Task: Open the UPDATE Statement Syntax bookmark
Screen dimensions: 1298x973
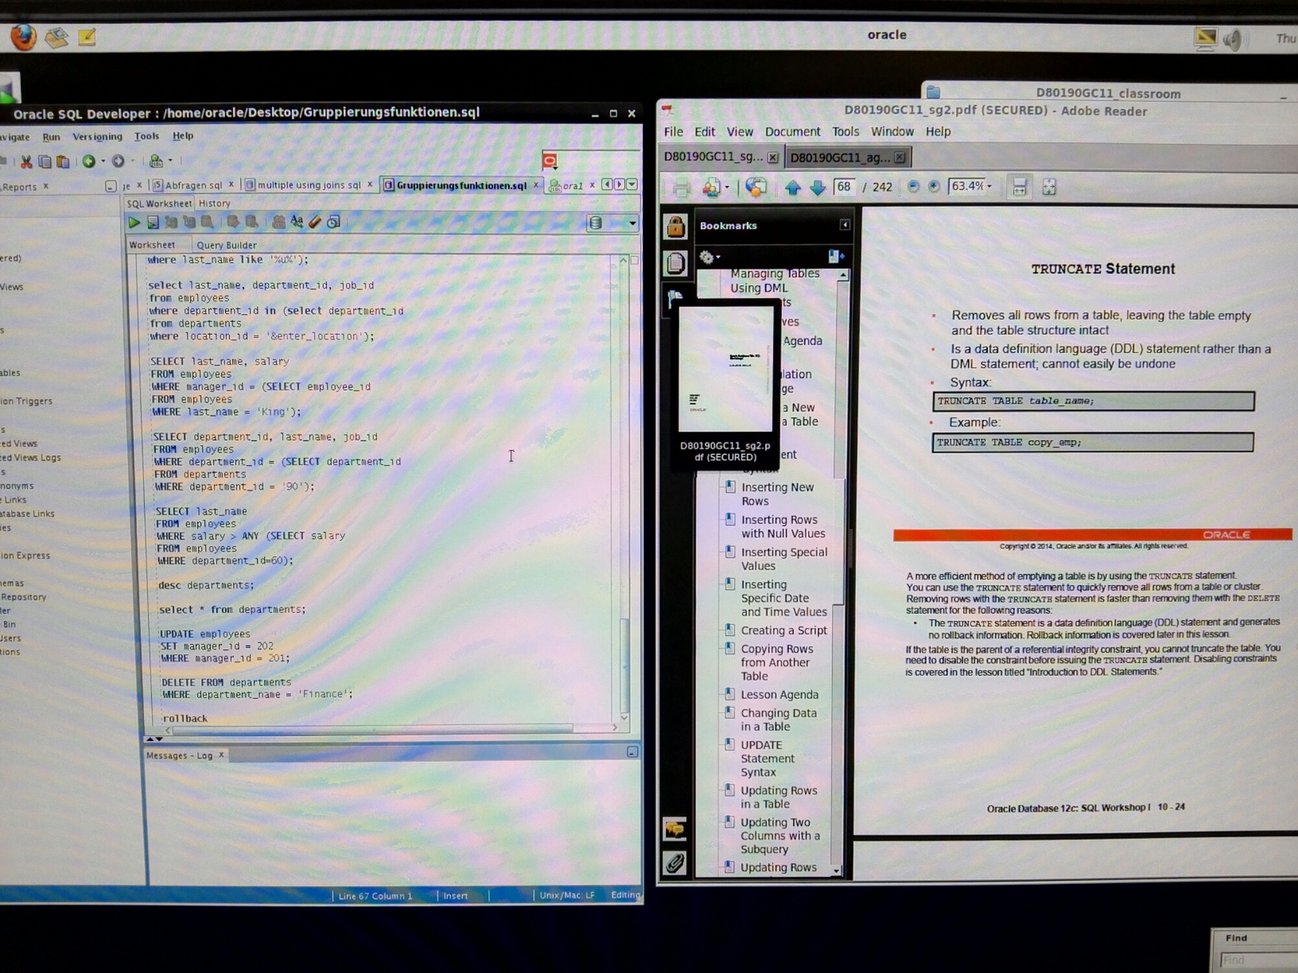Action: (x=768, y=759)
